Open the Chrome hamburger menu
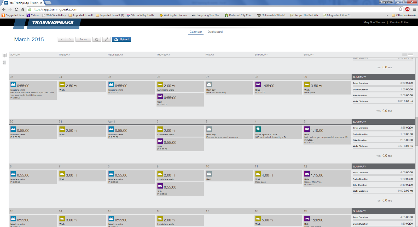 tap(415, 9)
